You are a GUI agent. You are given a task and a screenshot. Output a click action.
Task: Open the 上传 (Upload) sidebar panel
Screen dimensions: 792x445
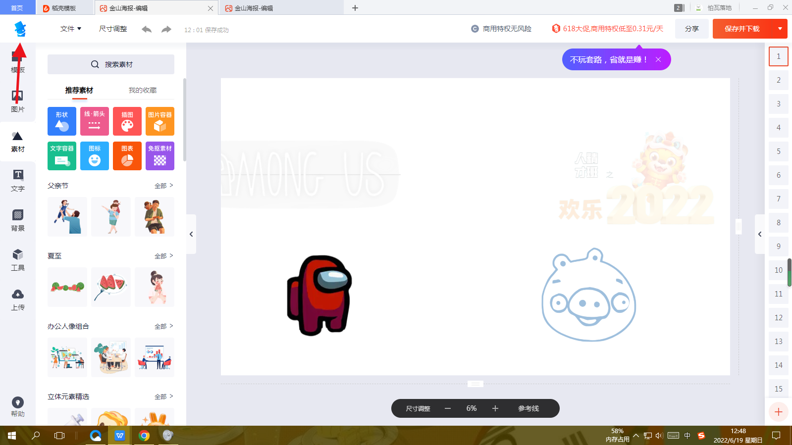(17, 299)
